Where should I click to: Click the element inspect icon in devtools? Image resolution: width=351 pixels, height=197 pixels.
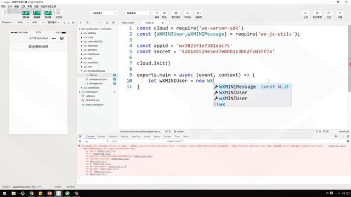pyautogui.click(x=80, y=136)
